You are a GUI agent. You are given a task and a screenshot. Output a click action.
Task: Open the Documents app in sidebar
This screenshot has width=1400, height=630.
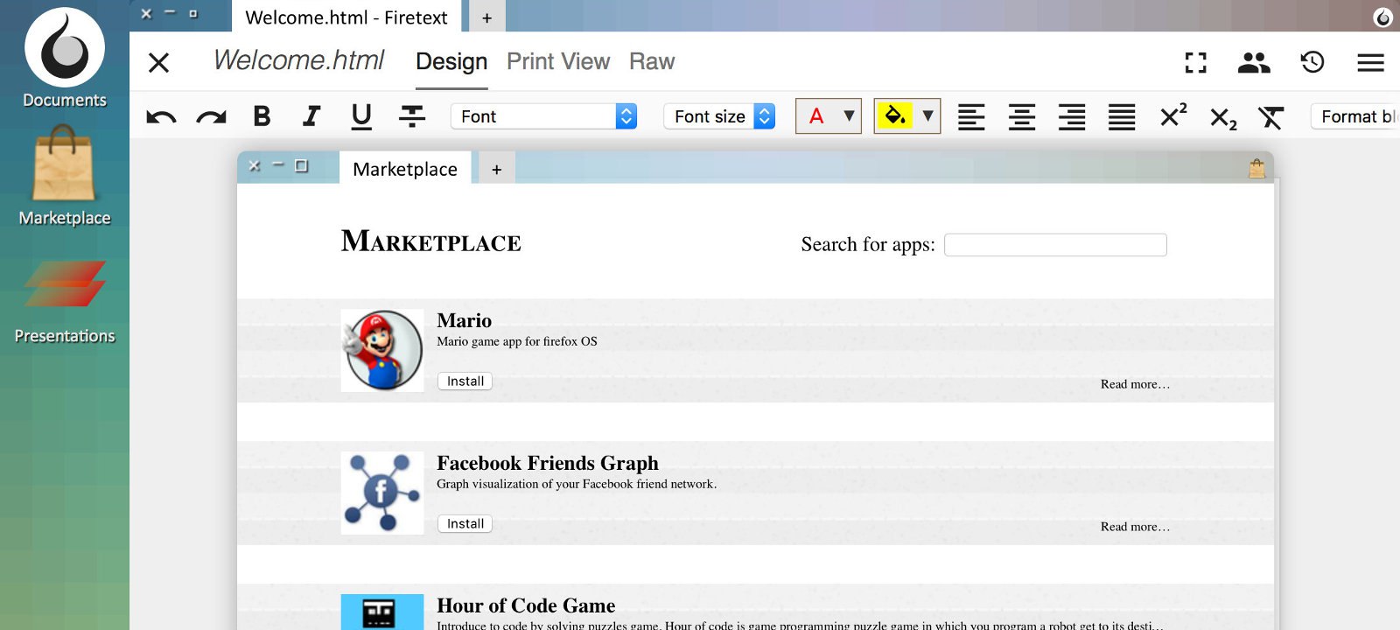pos(65,58)
